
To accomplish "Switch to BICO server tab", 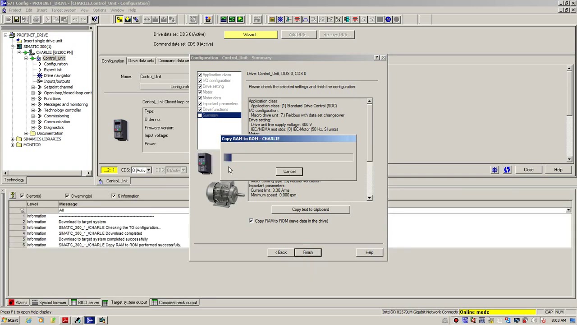I will pos(84,302).
